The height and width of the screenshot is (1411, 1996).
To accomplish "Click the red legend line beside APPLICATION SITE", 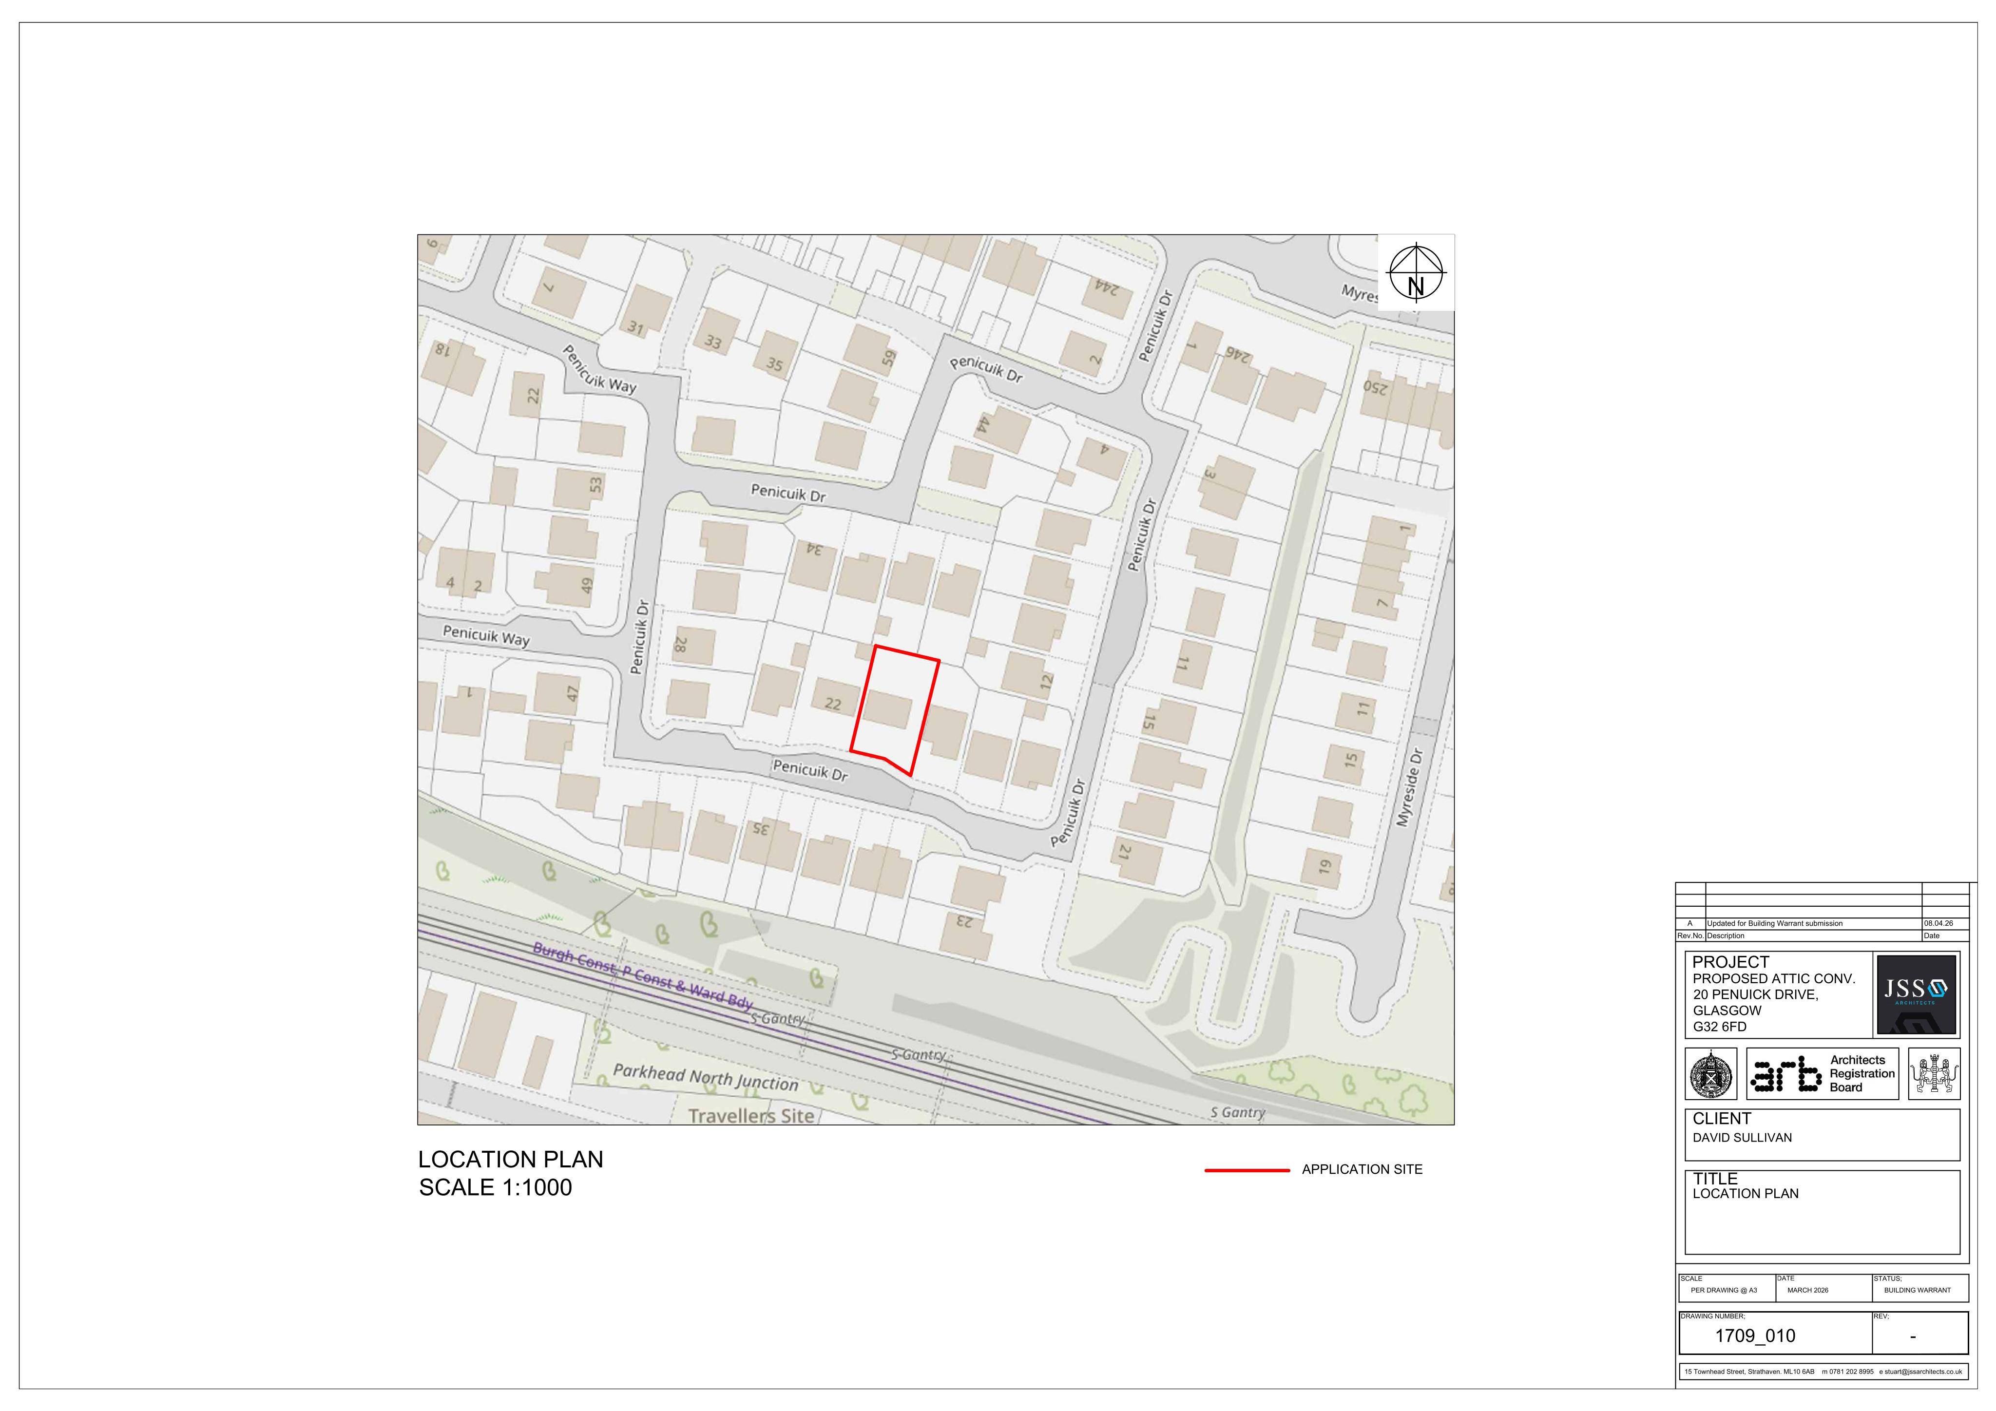I will point(1247,1170).
